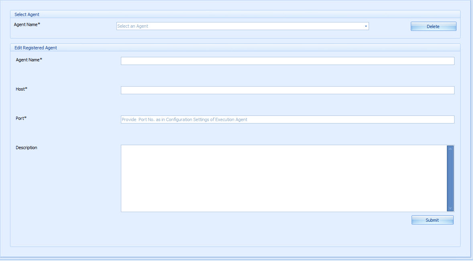This screenshot has height=261, width=473.
Task: Click the Description scrollbar up arrow
Action: point(451,148)
